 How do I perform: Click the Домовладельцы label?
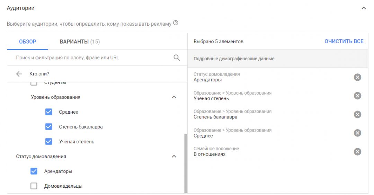pos(63,186)
